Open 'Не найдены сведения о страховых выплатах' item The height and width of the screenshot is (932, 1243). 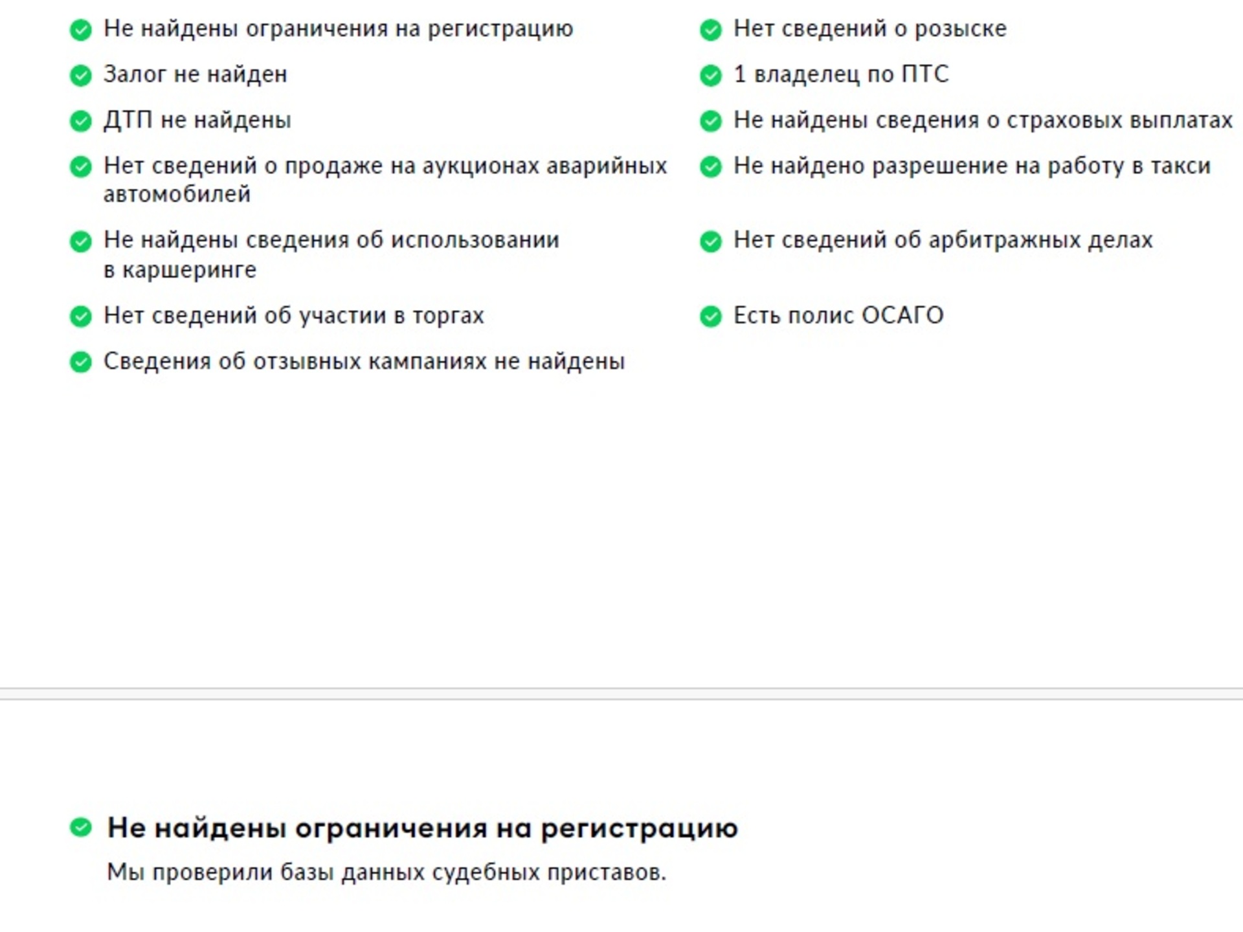point(982,120)
